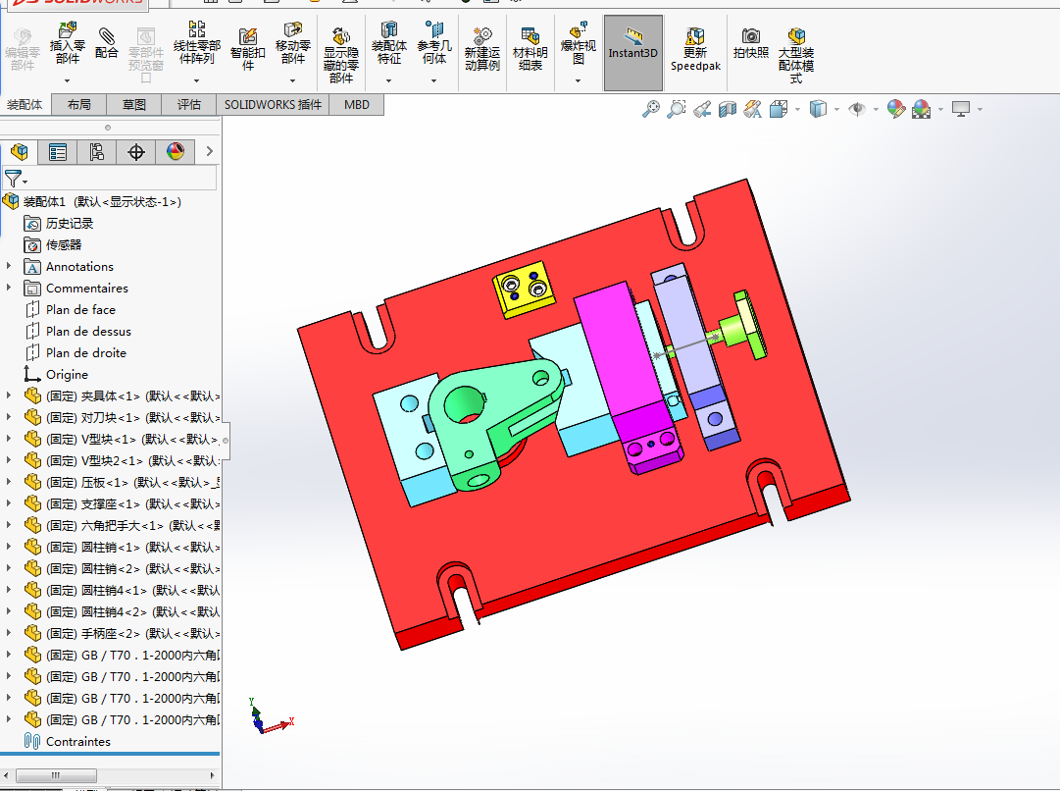This screenshot has height=791, width=1060.
Task: Open MBD tab
Action: coord(357,105)
